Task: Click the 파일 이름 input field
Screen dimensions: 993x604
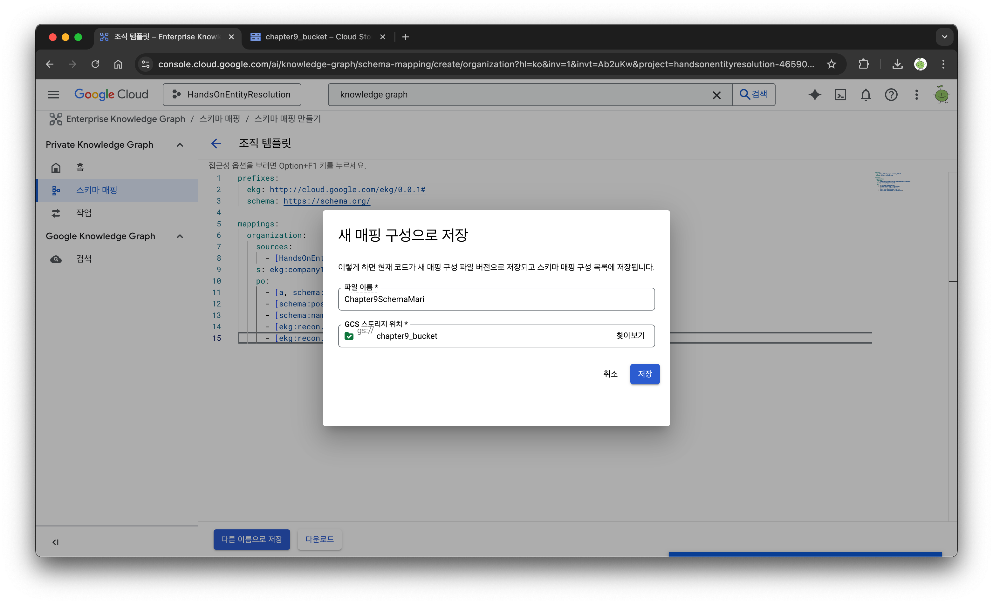Action: (496, 299)
